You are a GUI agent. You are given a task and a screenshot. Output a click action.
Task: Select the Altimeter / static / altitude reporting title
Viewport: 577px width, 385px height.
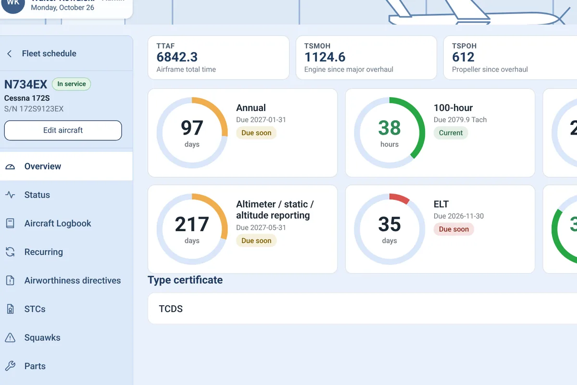pyautogui.click(x=275, y=210)
